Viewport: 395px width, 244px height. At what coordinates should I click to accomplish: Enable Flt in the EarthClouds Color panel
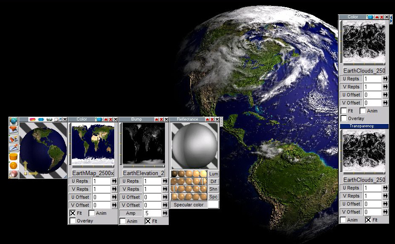pos(344,110)
